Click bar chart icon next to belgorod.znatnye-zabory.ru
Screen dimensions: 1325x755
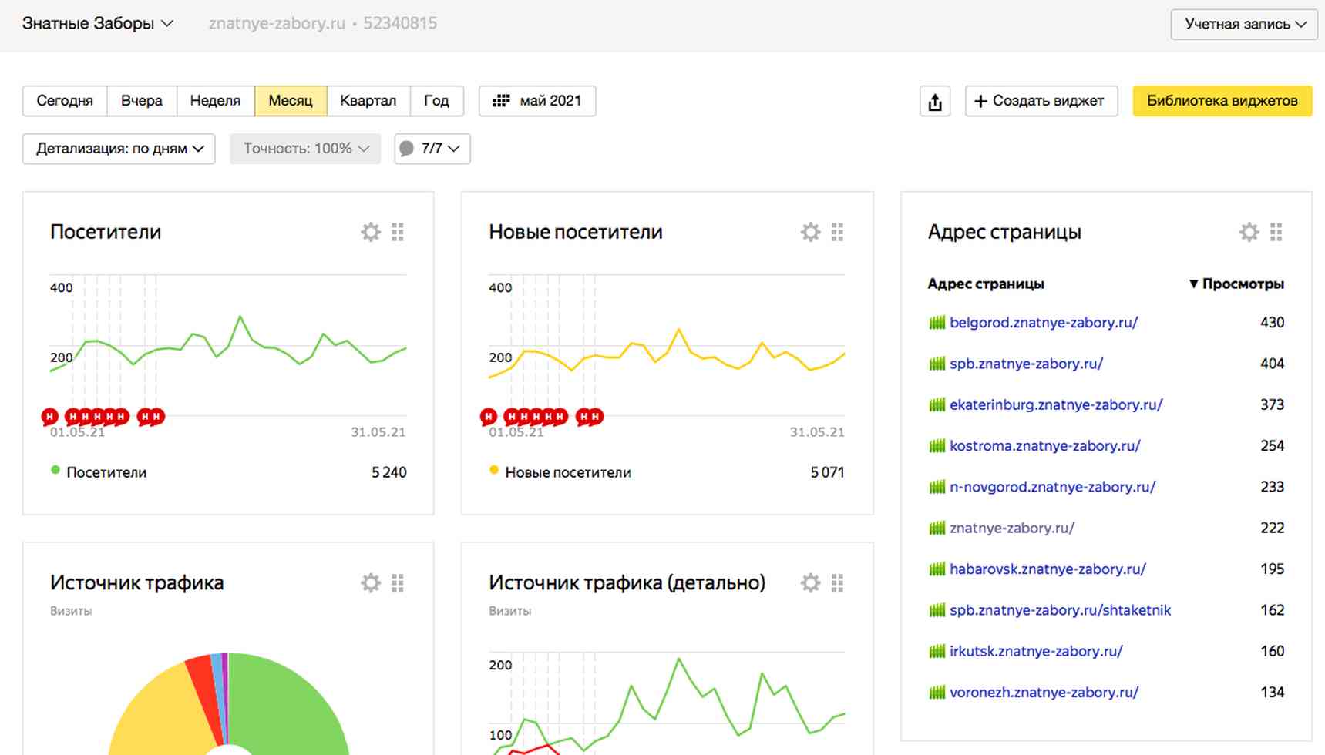(937, 323)
